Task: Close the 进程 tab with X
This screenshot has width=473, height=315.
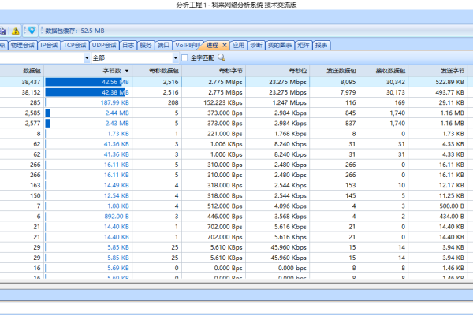Action: [225, 46]
